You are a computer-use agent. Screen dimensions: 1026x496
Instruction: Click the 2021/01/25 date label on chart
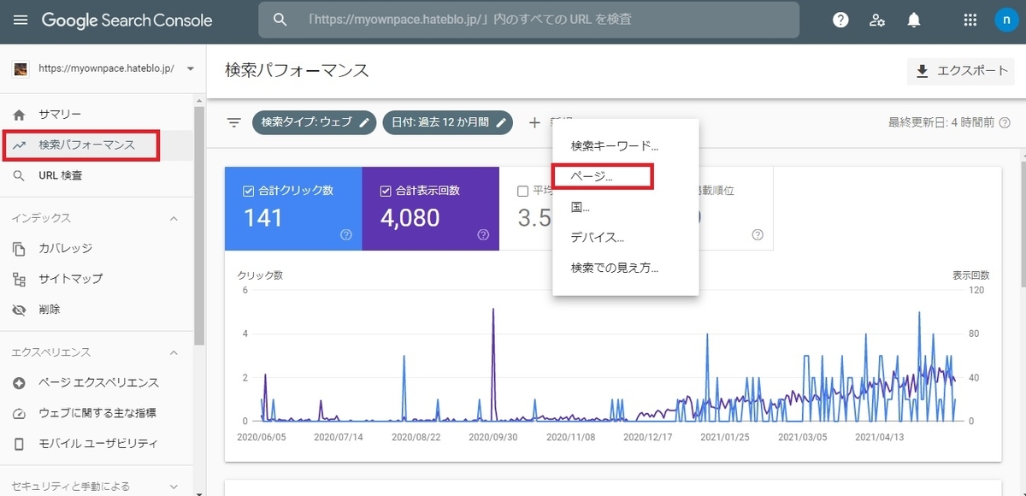[726, 436]
